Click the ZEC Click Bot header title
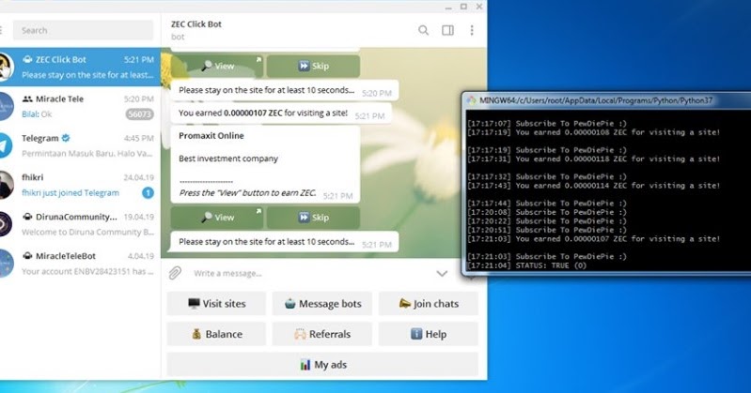The width and height of the screenshot is (751, 393). tap(196, 24)
